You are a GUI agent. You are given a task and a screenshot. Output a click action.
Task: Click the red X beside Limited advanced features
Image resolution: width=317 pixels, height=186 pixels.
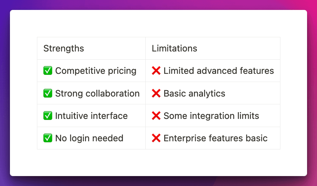(x=156, y=71)
